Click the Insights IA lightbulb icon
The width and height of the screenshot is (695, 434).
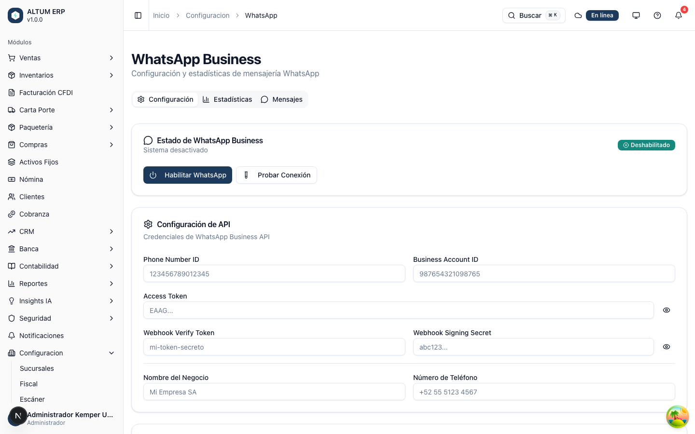pos(12,301)
